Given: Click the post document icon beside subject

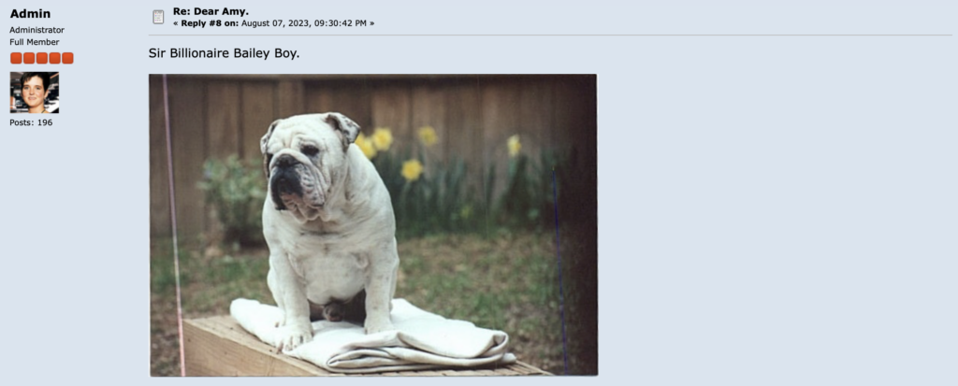Looking at the screenshot, I should click(x=158, y=17).
